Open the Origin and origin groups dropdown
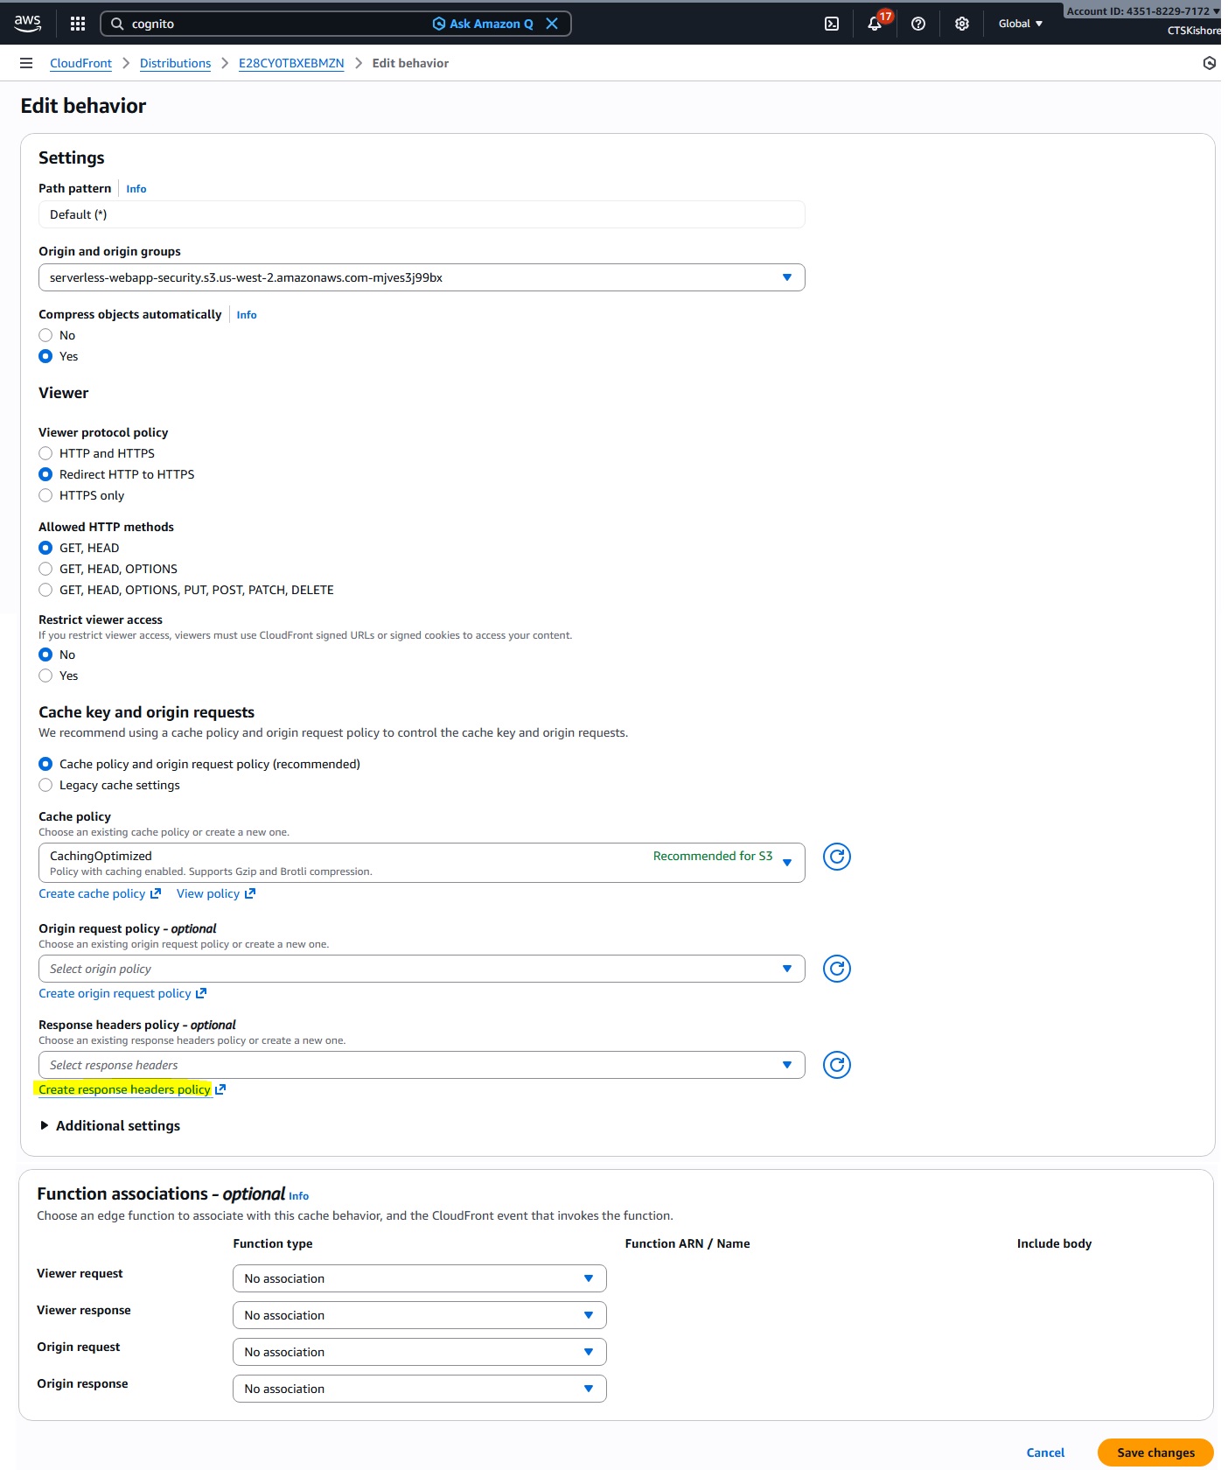The height and width of the screenshot is (1470, 1228). point(422,277)
